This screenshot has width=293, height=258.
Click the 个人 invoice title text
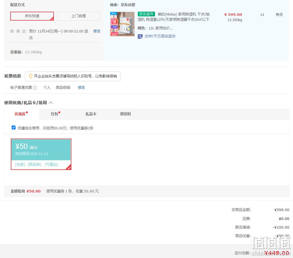[47, 87]
